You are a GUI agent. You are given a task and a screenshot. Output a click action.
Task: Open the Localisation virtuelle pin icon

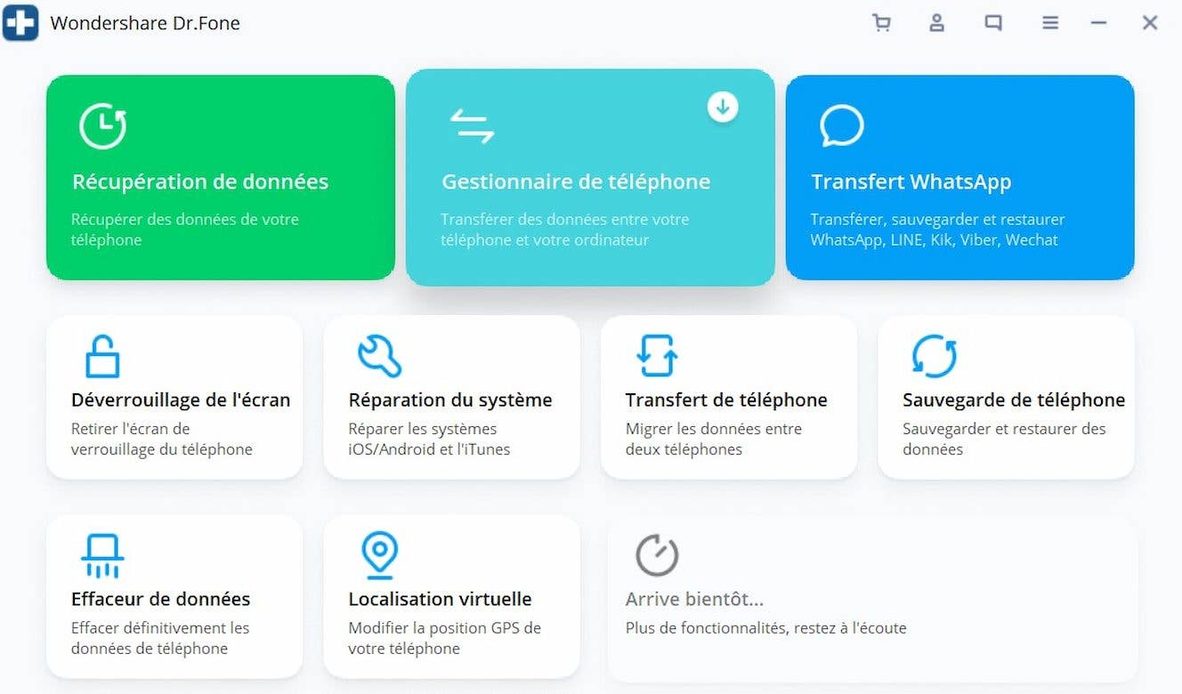pos(378,553)
